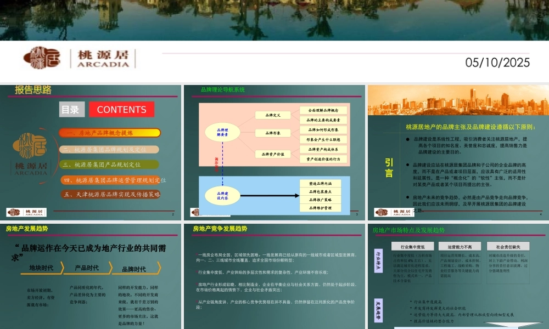Screen dimensions: 549x329
Task: Click the 品牌包装要点 box
Action: [321, 191]
